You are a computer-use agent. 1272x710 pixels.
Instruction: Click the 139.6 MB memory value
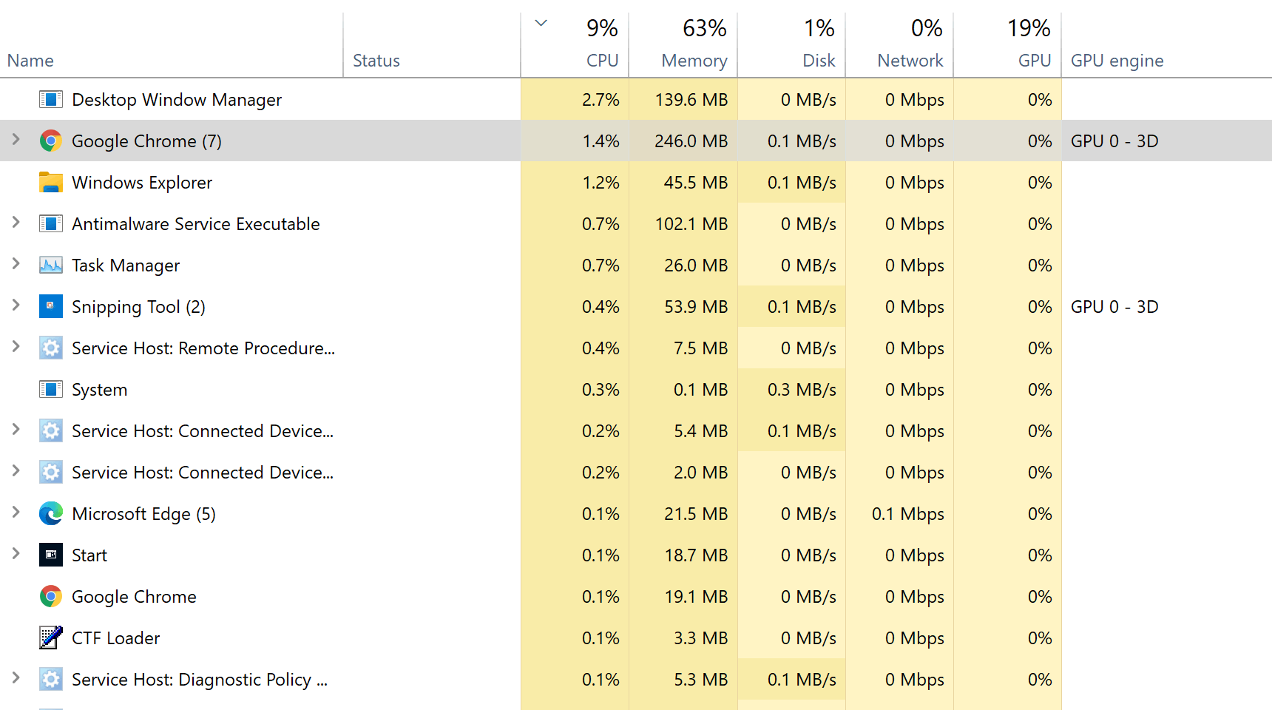(691, 100)
